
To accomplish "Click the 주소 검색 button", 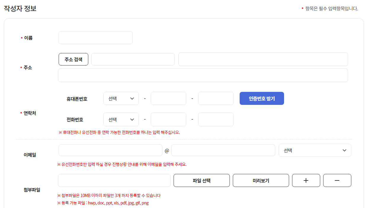I will pyautogui.click(x=73, y=59).
